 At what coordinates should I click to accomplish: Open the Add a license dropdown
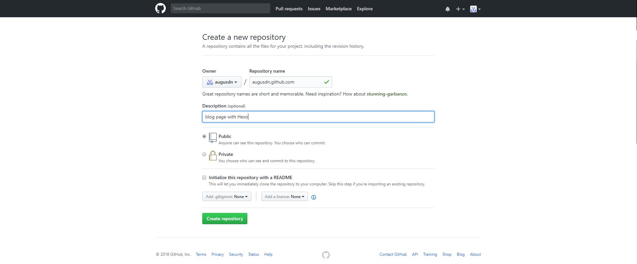(x=285, y=196)
